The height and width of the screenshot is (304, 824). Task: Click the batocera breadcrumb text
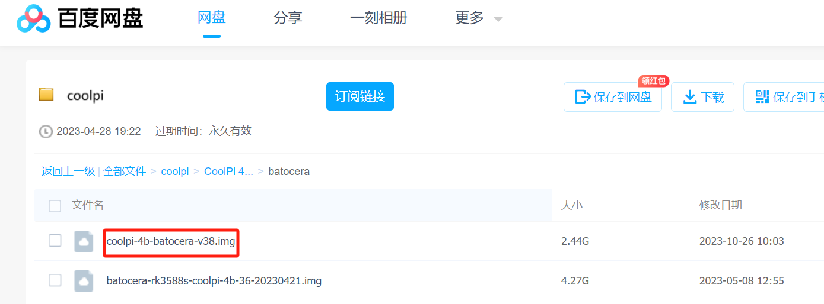coord(289,172)
